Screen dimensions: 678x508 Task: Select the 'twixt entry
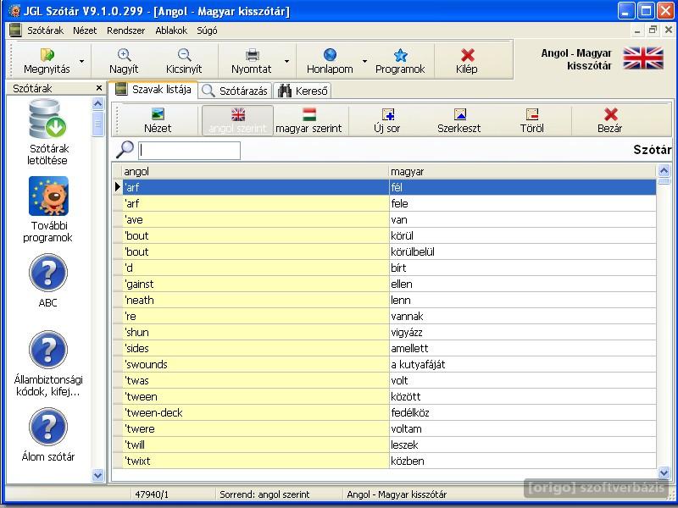pos(256,461)
